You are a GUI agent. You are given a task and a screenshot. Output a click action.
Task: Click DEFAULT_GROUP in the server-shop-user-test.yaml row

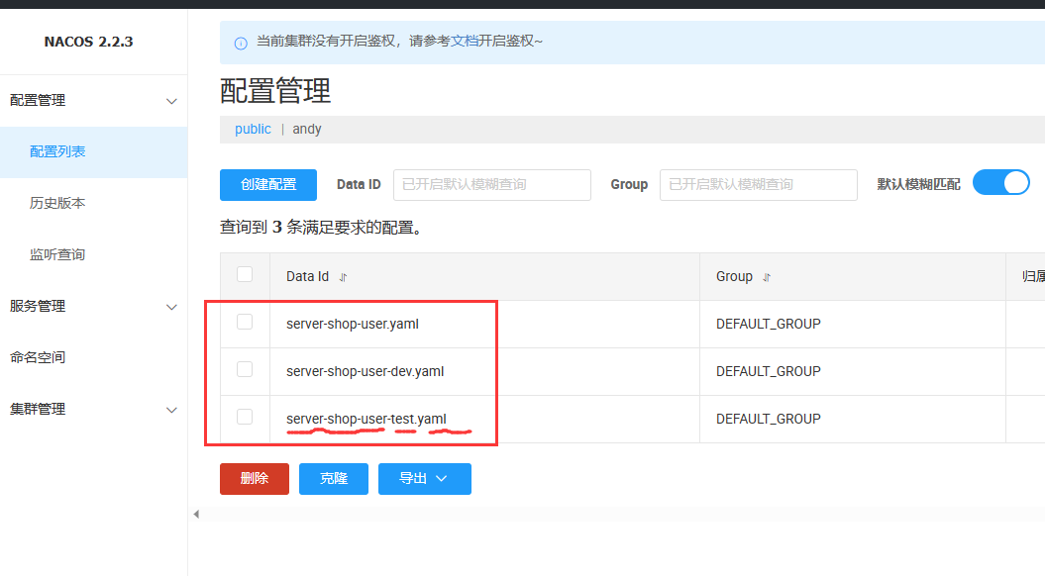(x=769, y=419)
